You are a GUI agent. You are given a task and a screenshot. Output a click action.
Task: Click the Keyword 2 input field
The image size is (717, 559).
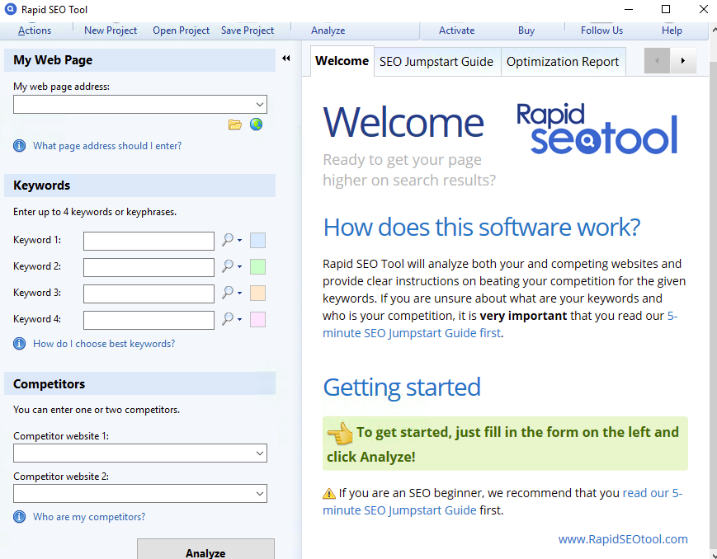[149, 267]
